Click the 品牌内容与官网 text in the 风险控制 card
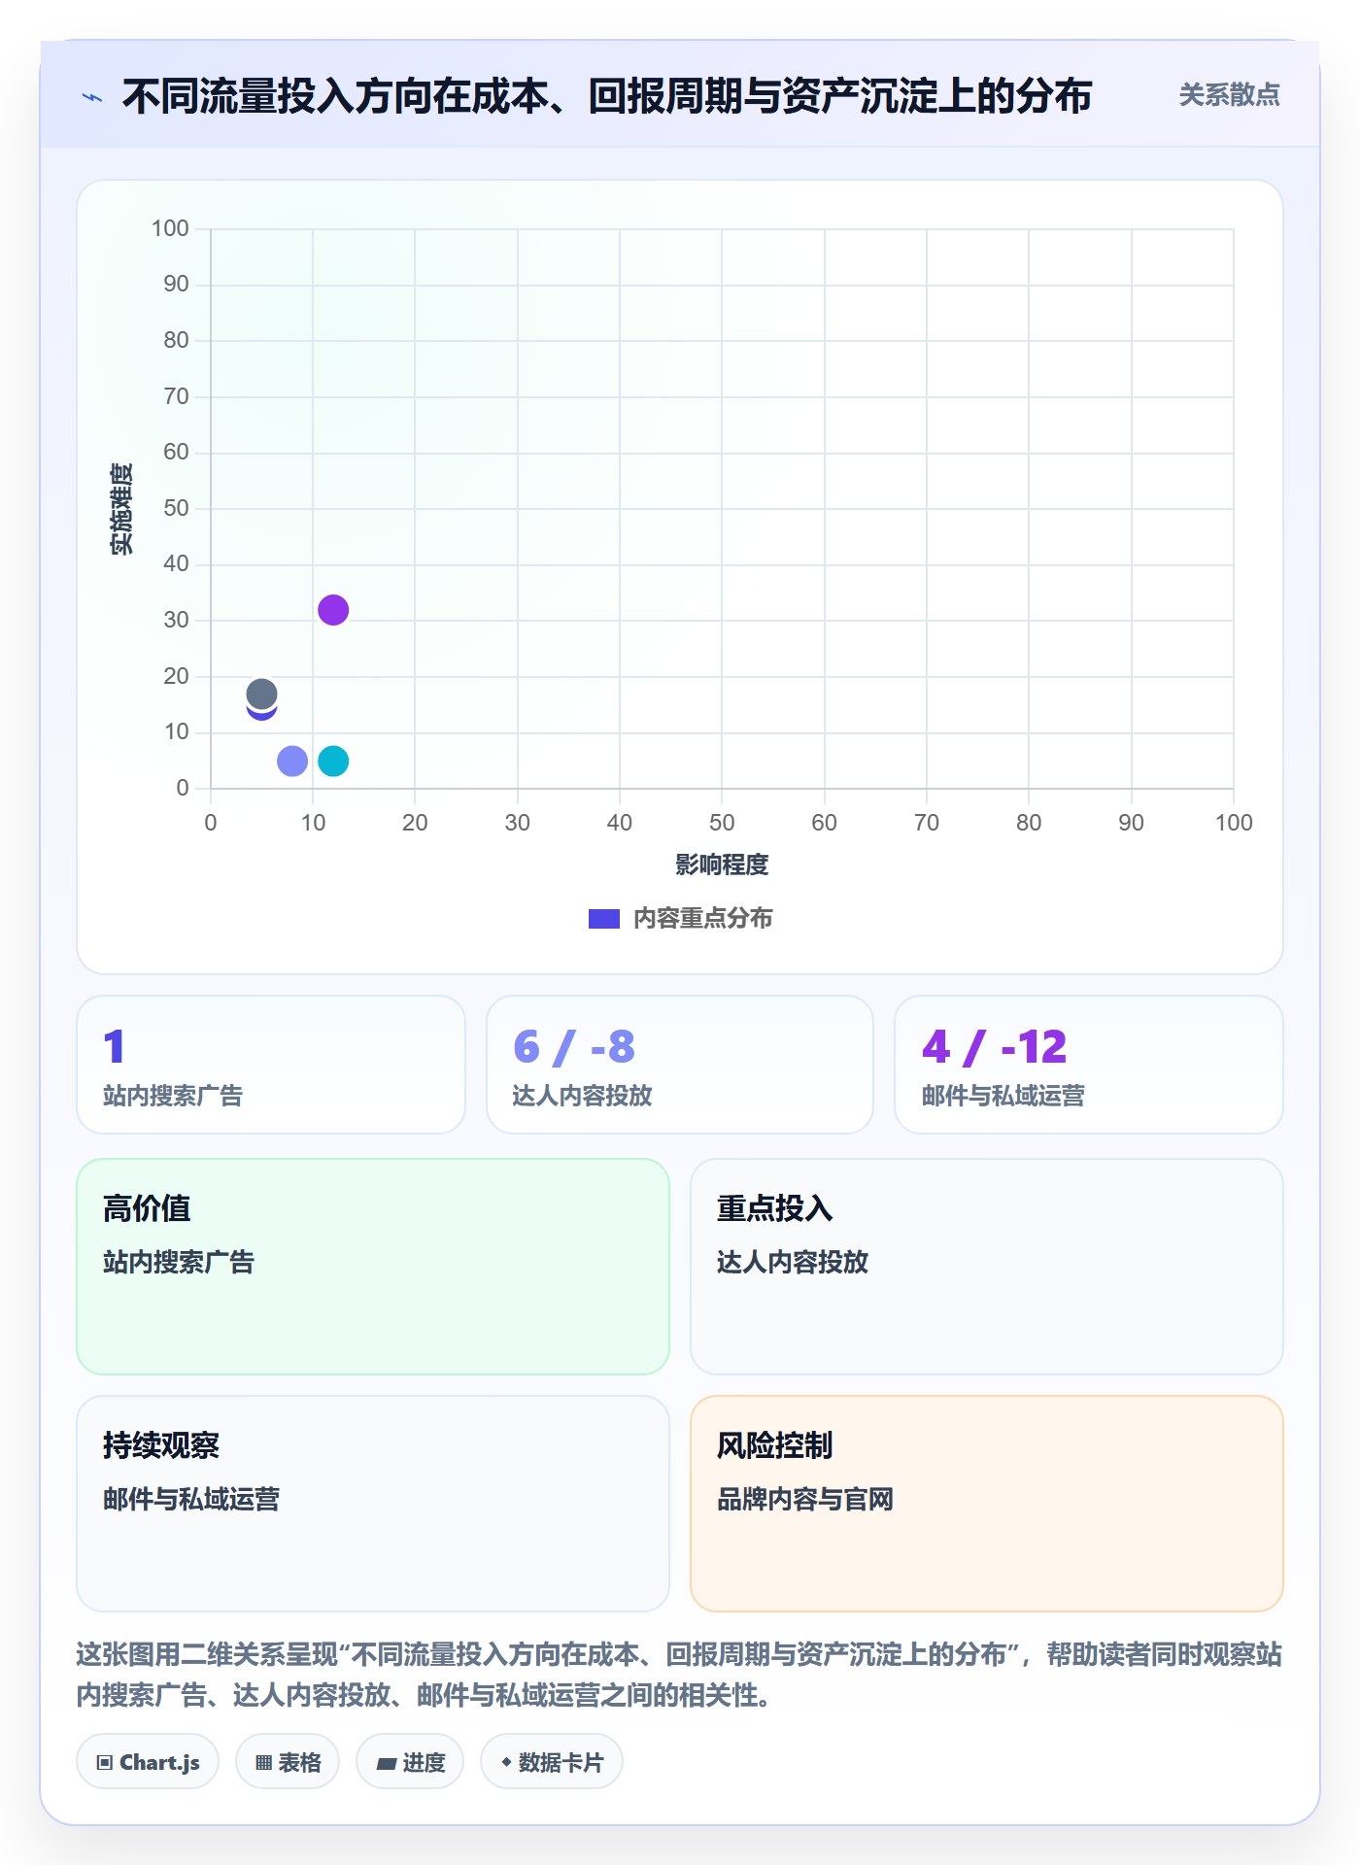 805,1499
